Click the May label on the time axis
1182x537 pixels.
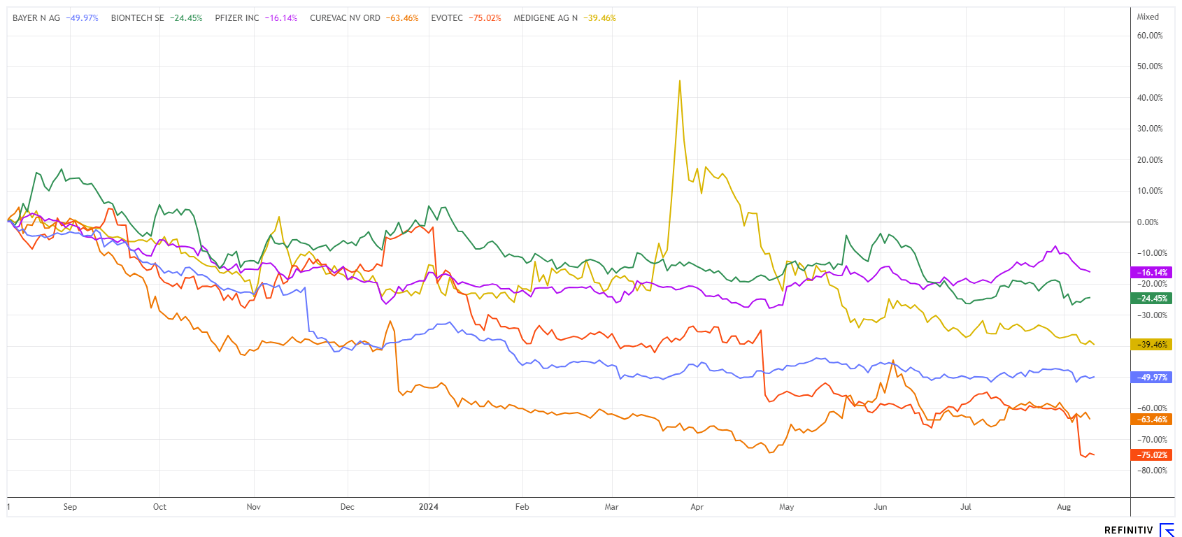[x=786, y=507]
